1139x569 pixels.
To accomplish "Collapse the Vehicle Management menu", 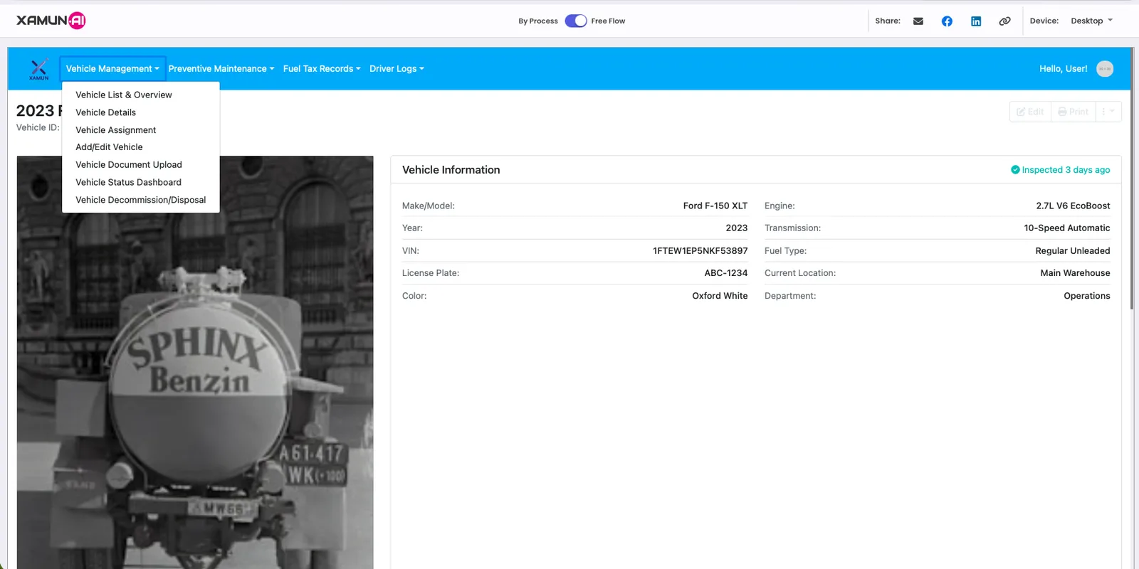I will (x=112, y=69).
